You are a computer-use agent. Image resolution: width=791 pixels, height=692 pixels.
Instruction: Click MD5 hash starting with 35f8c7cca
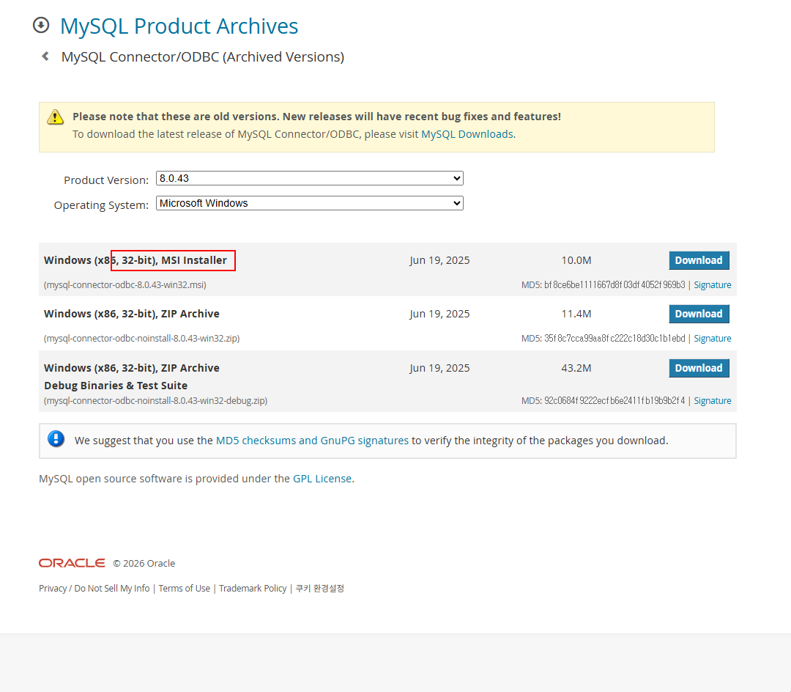tap(614, 338)
